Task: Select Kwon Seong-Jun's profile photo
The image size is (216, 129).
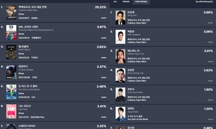Action: point(121,75)
